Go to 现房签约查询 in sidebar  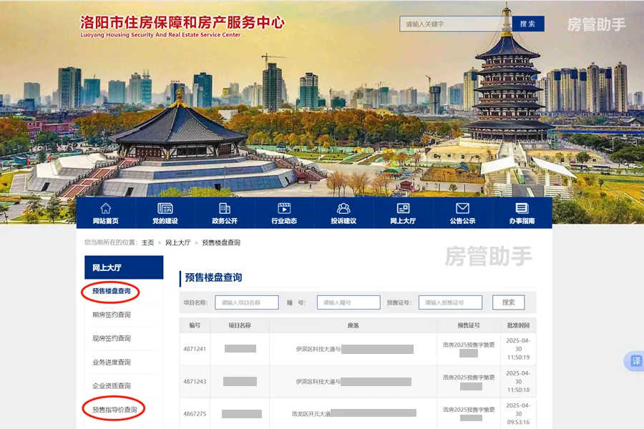pyautogui.click(x=112, y=338)
